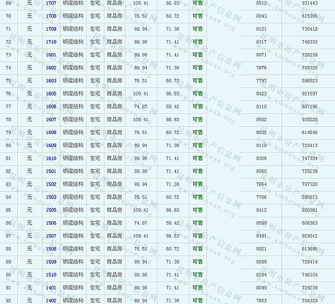Screen dimensions: 335x304
Task: Click room number 1508
Action: tap(51, 249)
